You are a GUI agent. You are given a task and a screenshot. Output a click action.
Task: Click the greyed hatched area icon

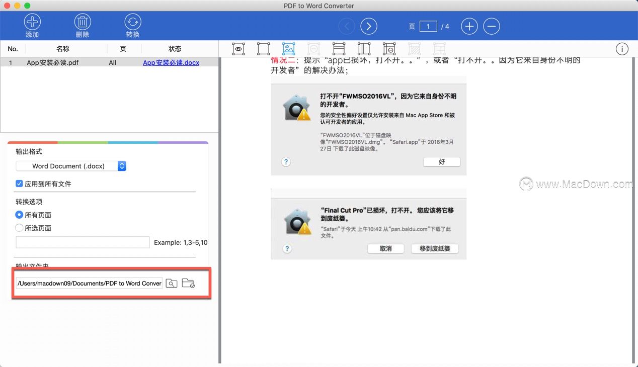tap(414, 49)
